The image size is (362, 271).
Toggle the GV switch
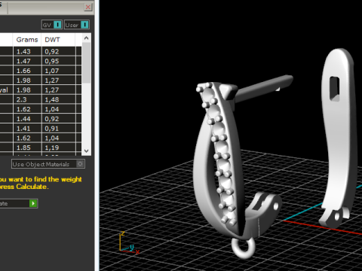click(x=52, y=25)
